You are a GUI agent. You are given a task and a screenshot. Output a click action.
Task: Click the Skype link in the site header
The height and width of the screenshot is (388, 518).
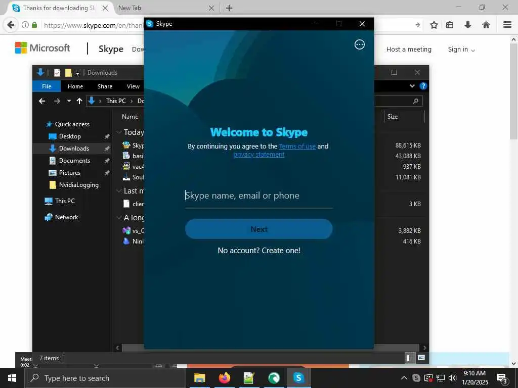111,49
